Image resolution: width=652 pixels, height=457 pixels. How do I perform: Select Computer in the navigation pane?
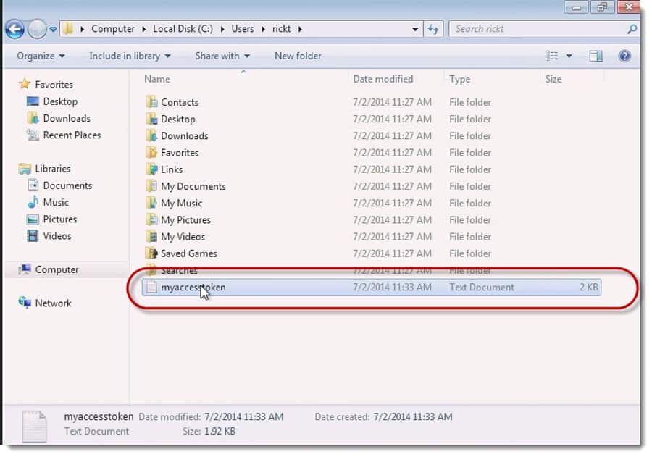point(57,269)
